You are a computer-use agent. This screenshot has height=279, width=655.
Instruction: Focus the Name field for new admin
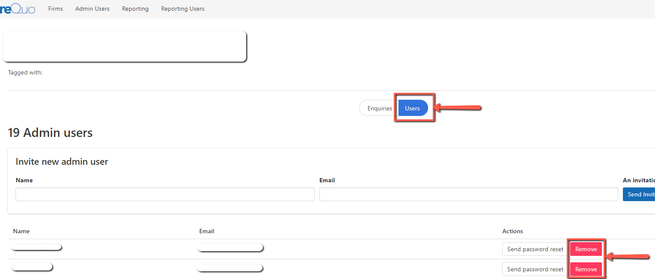(165, 194)
